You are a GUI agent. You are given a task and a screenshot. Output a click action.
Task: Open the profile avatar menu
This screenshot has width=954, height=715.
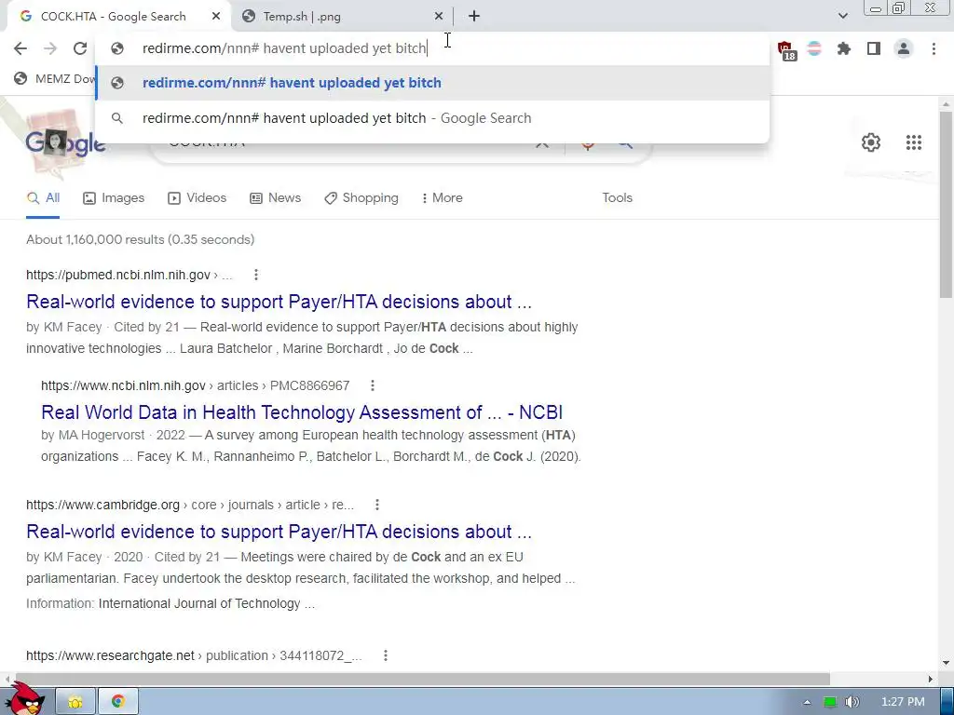click(904, 48)
